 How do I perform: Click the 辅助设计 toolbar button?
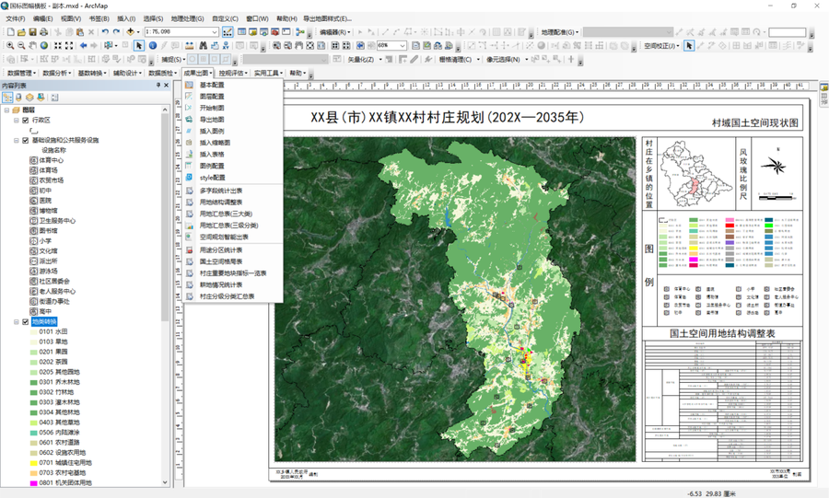[127, 74]
